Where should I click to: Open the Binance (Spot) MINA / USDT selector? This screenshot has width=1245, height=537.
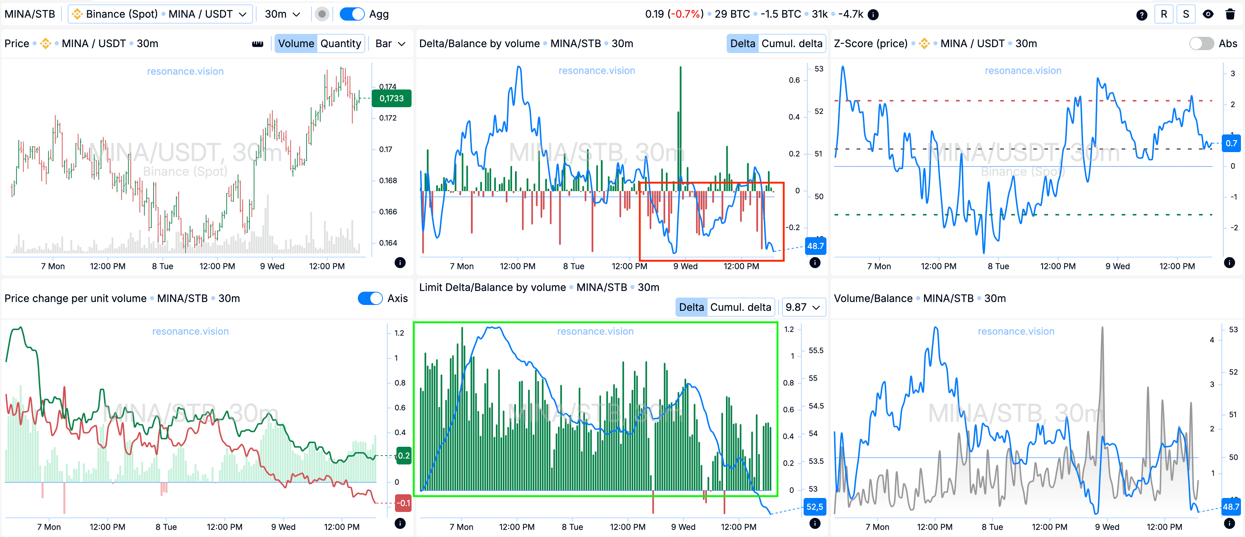pyautogui.click(x=160, y=14)
